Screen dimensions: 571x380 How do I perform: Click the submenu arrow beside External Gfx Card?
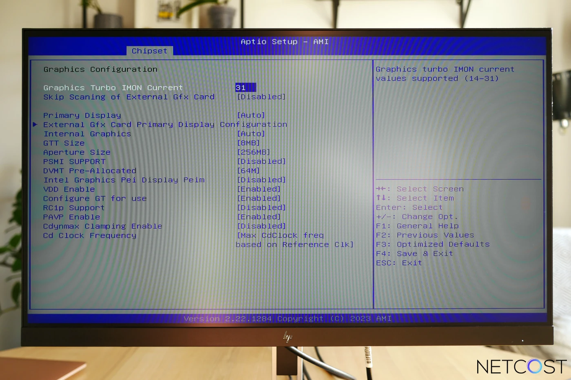(x=35, y=124)
